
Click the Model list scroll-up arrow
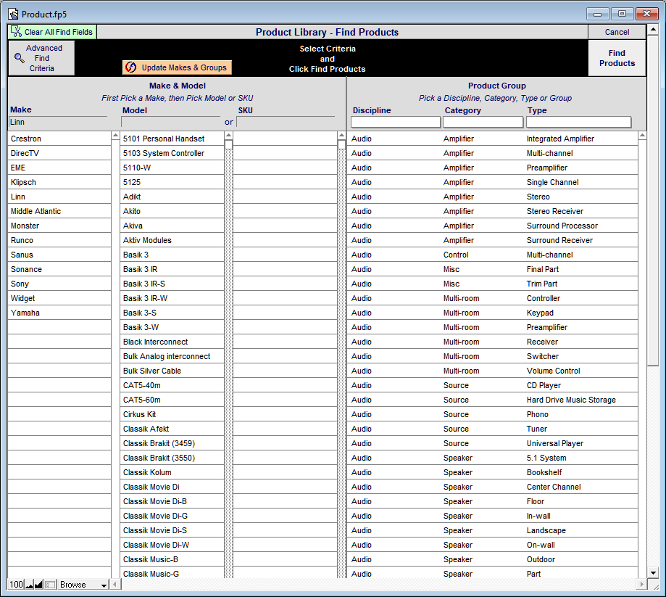[228, 136]
